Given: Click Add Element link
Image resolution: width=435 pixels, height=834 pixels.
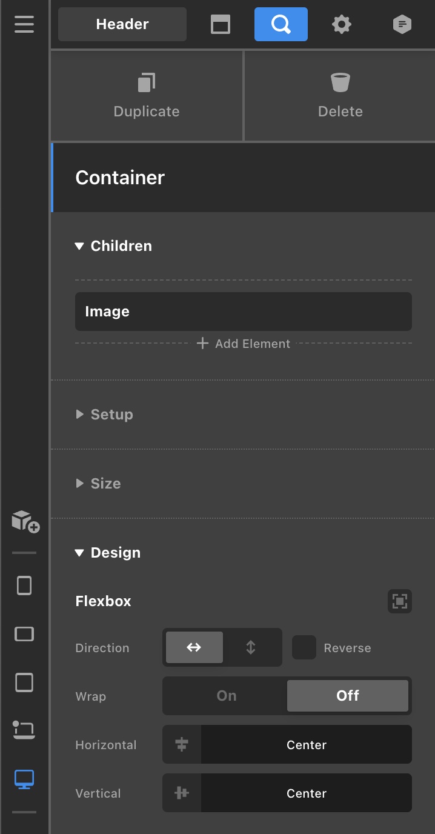Looking at the screenshot, I should [244, 344].
